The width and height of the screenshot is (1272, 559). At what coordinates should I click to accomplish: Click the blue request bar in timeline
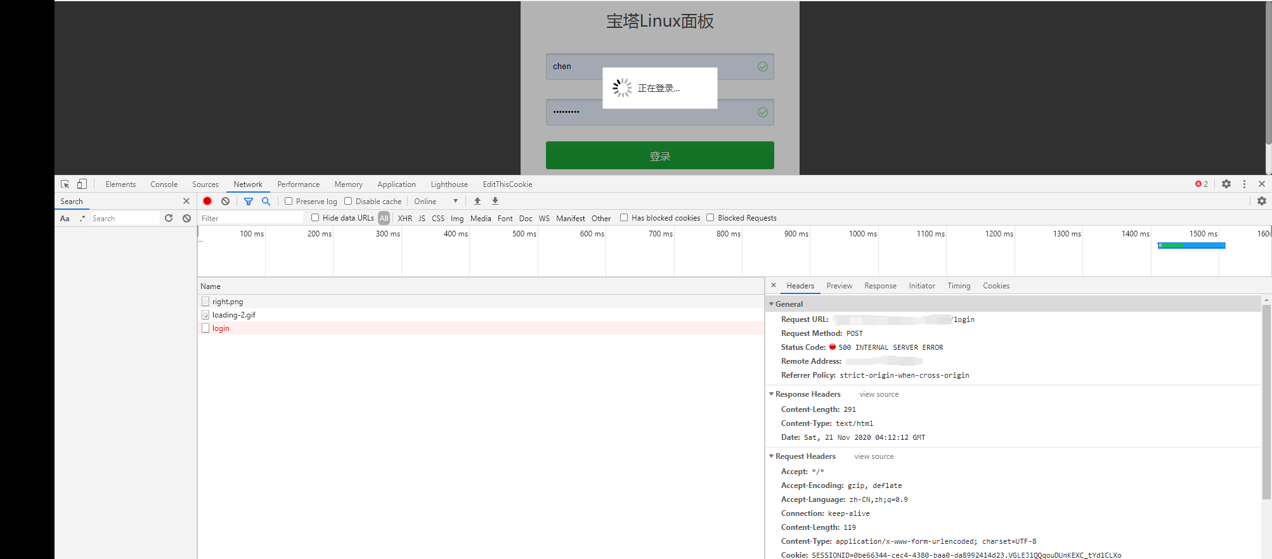[1191, 245]
